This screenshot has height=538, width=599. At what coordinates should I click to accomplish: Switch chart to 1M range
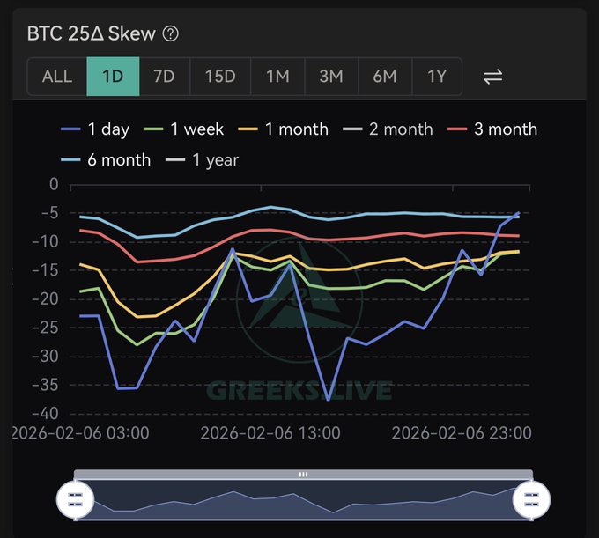point(277,77)
